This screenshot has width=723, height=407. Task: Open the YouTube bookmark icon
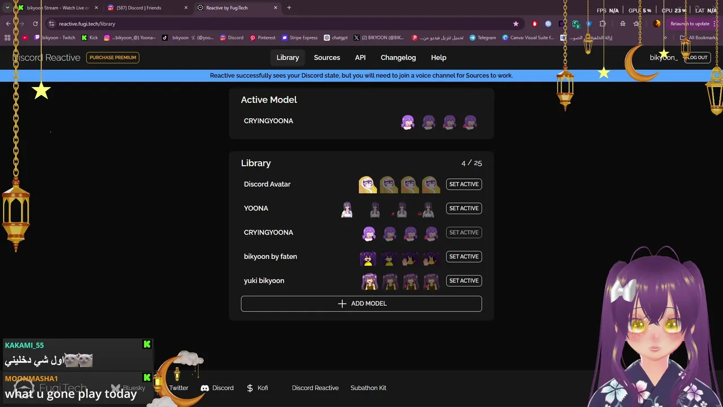click(x=25, y=38)
